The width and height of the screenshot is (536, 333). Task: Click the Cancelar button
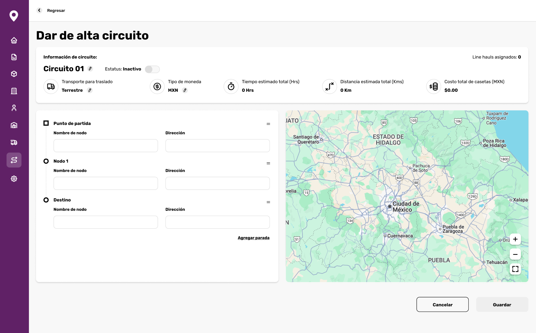(442, 304)
